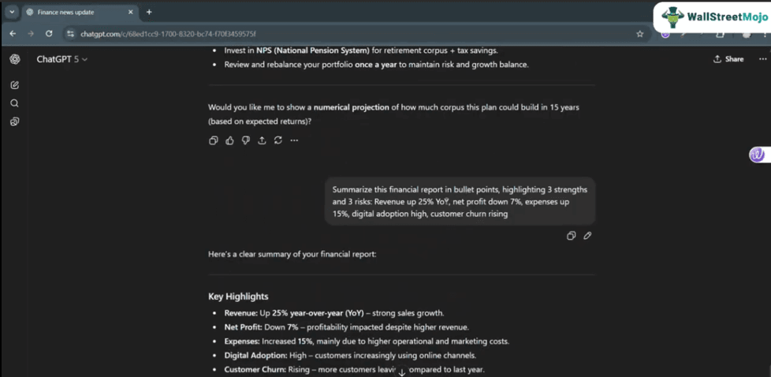Mark the response with thumbs down

tap(246, 140)
